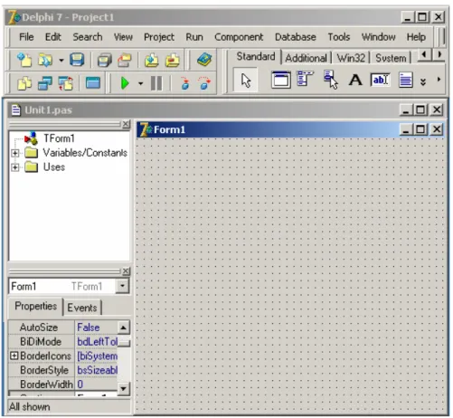Select the Frames component in palette

[281, 80]
